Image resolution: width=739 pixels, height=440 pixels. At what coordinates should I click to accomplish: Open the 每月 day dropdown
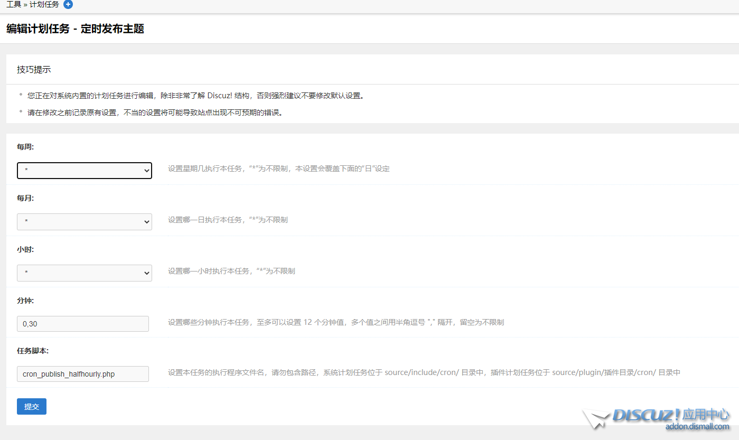[x=85, y=222]
